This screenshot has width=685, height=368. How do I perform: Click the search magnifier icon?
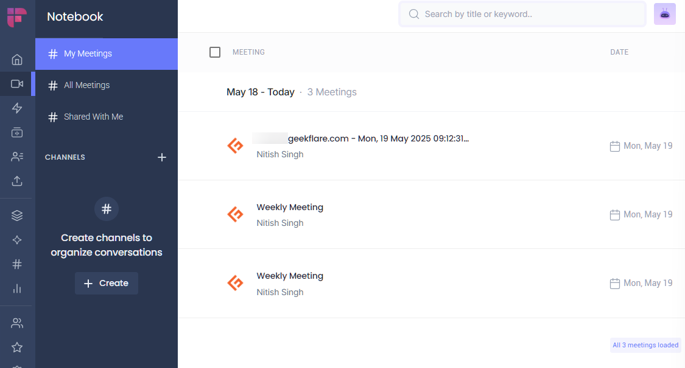pyautogui.click(x=413, y=14)
